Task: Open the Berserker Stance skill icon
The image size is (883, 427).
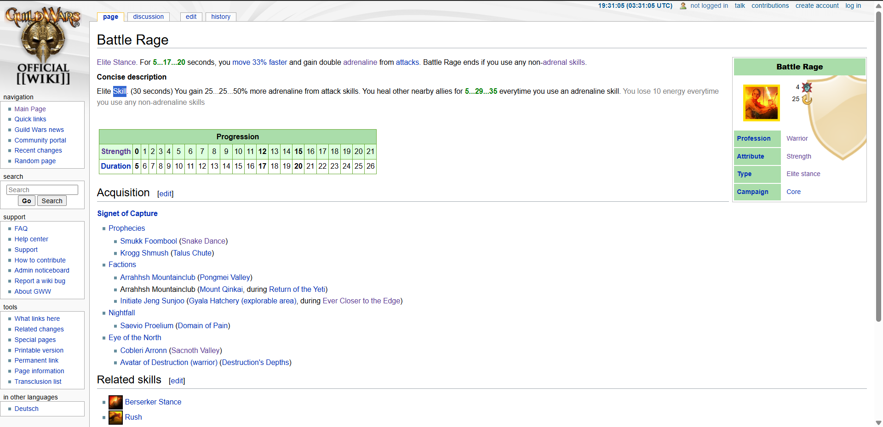Action: (115, 402)
